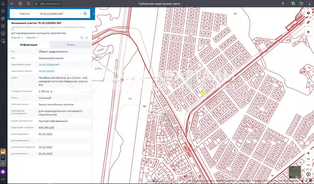Activate the ruler measurement tool
The height and width of the screenshot is (184, 314).
[x=308, y=22]
